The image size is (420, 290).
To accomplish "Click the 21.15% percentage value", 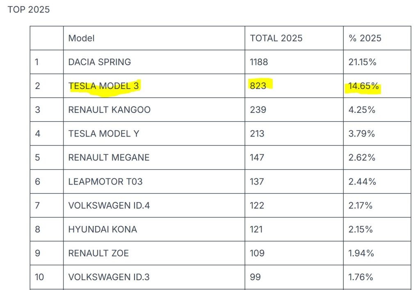I will pyautogui.click(x=363, y=62).
